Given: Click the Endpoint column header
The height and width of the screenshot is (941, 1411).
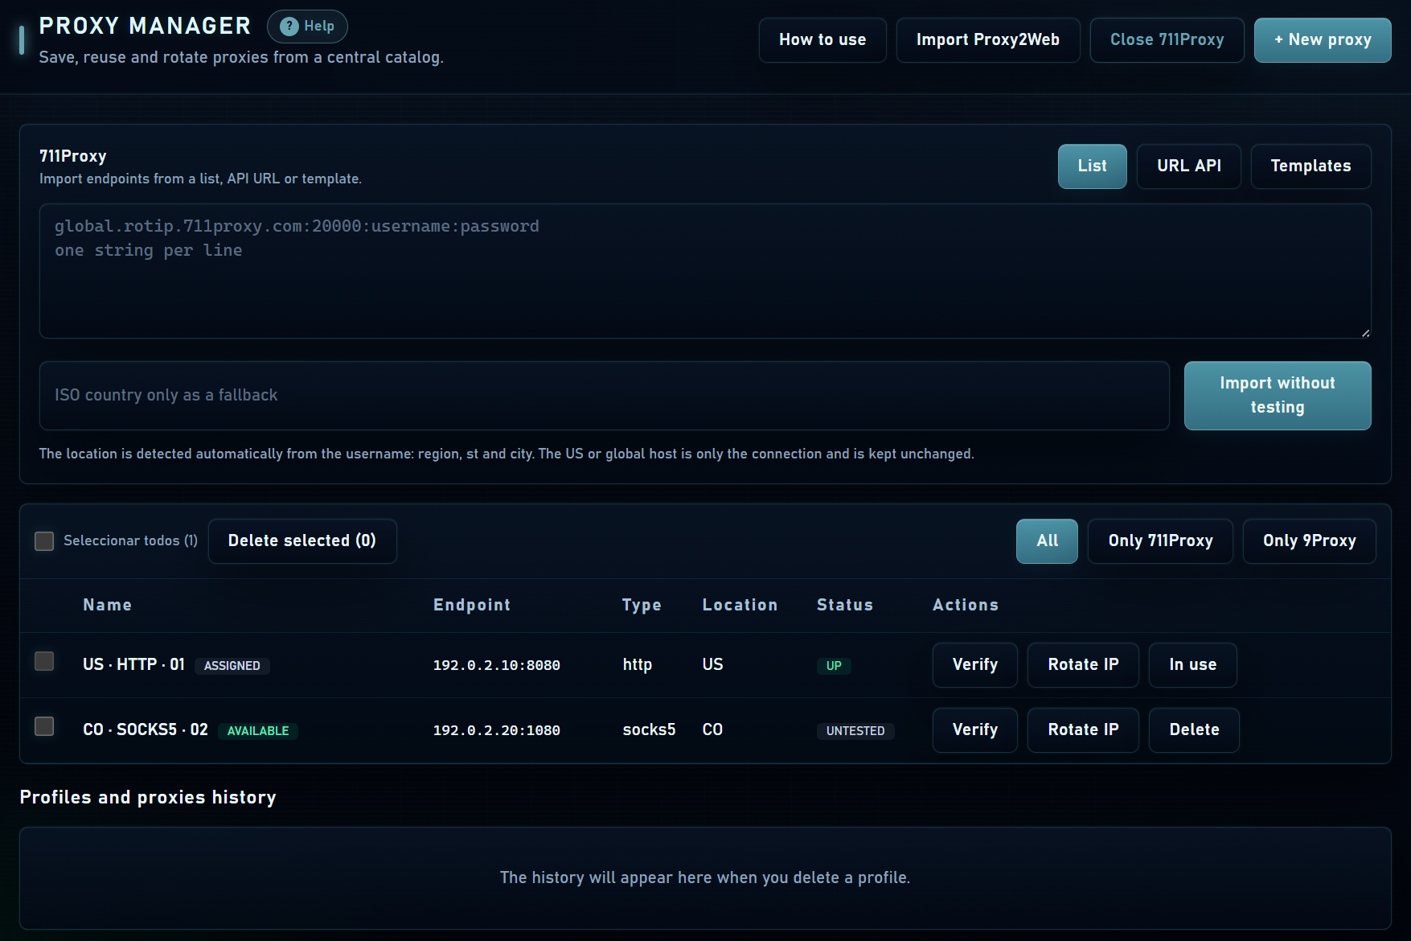Looking at the screenshot, I should 471,605.
